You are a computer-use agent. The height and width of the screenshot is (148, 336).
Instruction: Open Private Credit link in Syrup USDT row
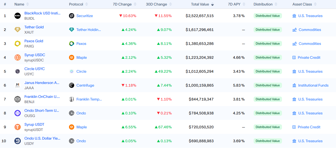pyautogui.click(x=309, y=127)
